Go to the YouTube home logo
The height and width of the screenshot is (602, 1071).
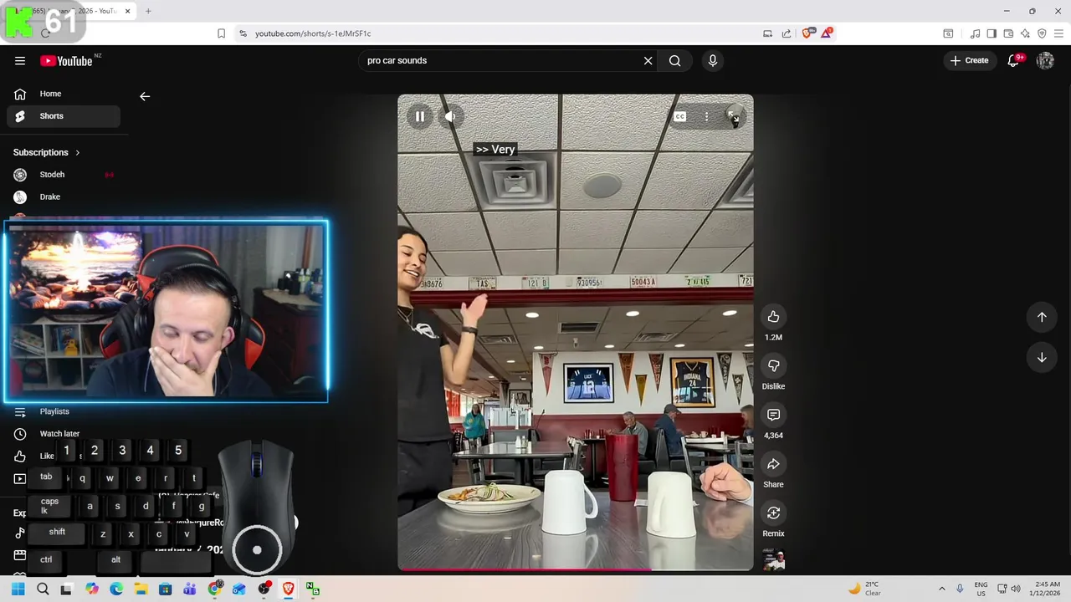[x=66, y=61]
